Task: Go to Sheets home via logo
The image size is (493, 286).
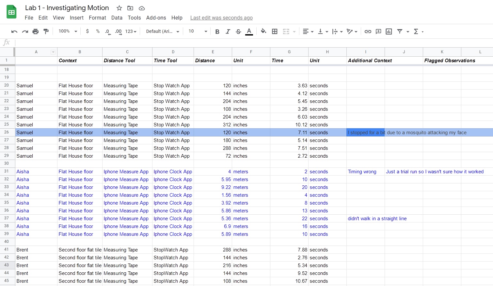Action: pyautogui.click(x=11, y=12)
